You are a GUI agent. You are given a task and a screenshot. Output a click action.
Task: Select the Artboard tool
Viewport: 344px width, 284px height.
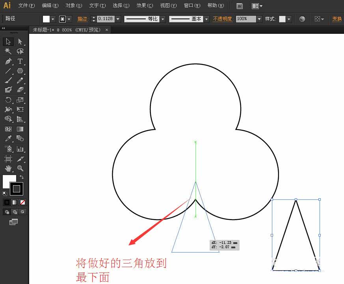(8, 159)
